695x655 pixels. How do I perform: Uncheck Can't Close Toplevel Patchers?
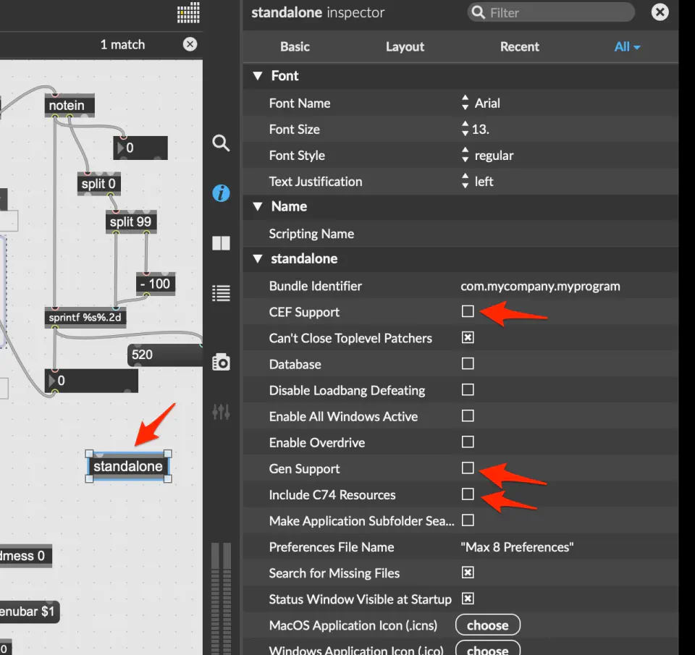tap(468, 337)
